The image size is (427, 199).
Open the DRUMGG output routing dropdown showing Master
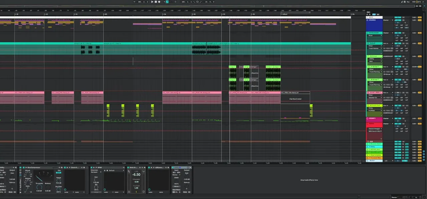coord(388,20)
